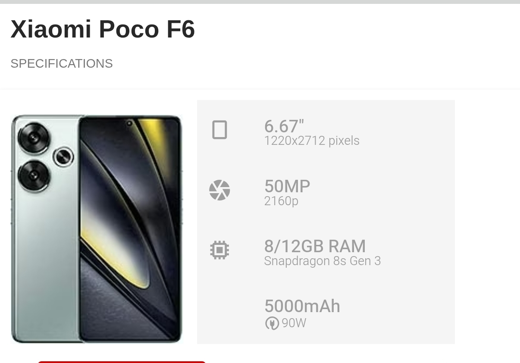Open the SPECIFICATIONS link under the title
The height and width of the screenshot is (363, 520).
click(x=62, y=63)
